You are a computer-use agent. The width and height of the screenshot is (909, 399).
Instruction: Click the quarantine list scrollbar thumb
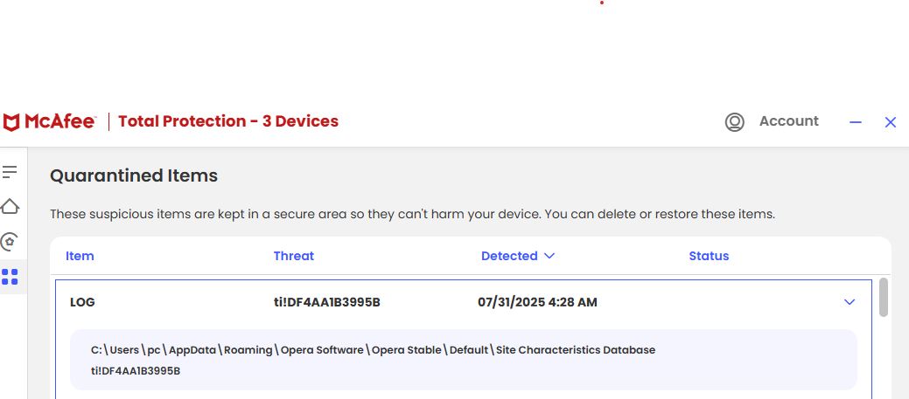tap(884, 297)
